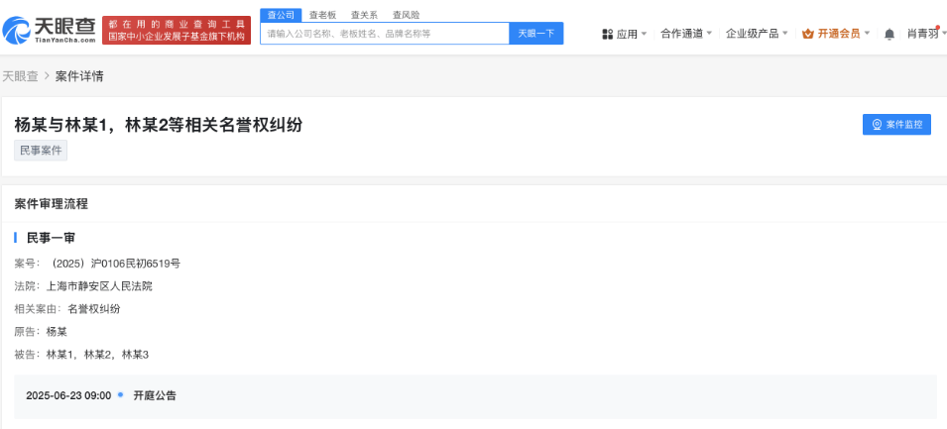Viewport: 947px width, 429px height.
Task: Open court 上海市静安区人民法院
Action: click(99, 286)
